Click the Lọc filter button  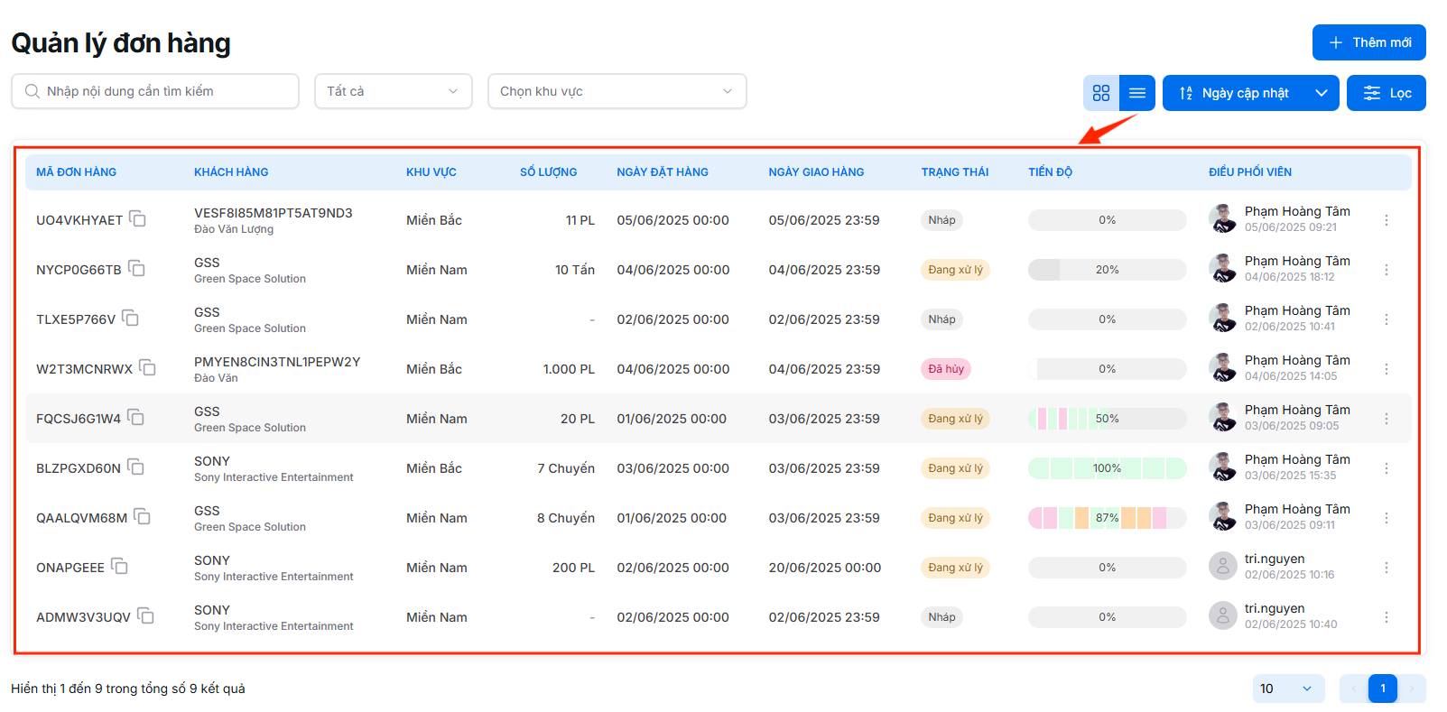(x=1386, y=93)
